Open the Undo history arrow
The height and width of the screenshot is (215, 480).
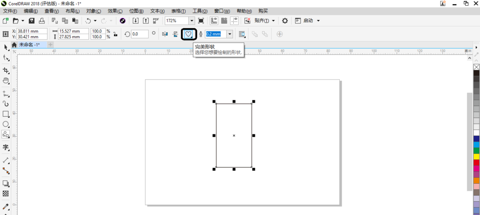(95, 21)
